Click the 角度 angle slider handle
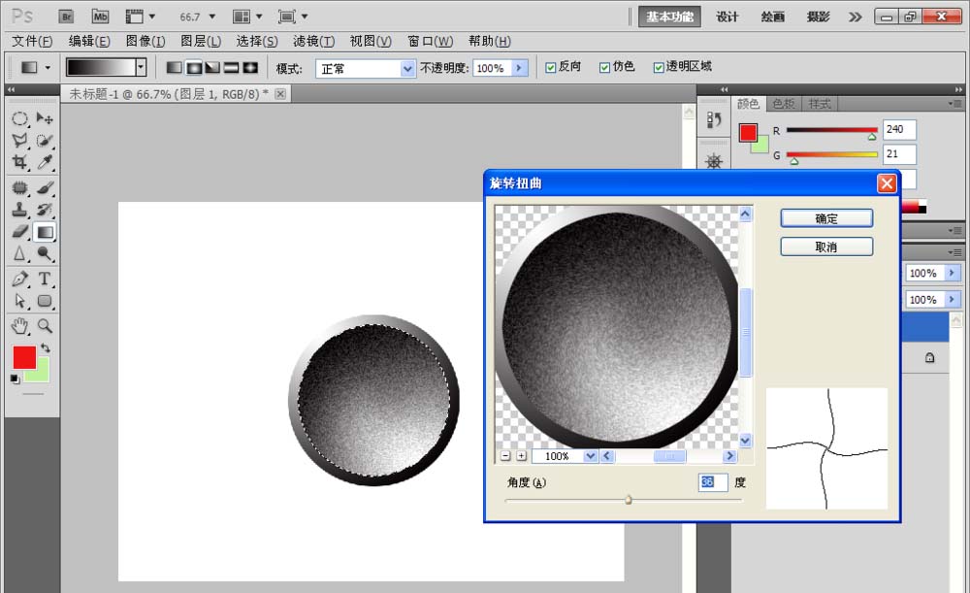The width and height of the screenshot is (970, 593). coord(629,500)
